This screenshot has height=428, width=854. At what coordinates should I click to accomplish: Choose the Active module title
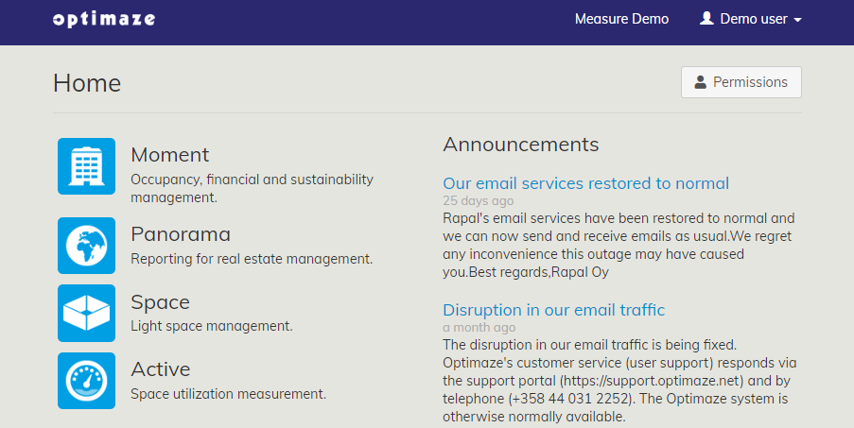[161, 369]
